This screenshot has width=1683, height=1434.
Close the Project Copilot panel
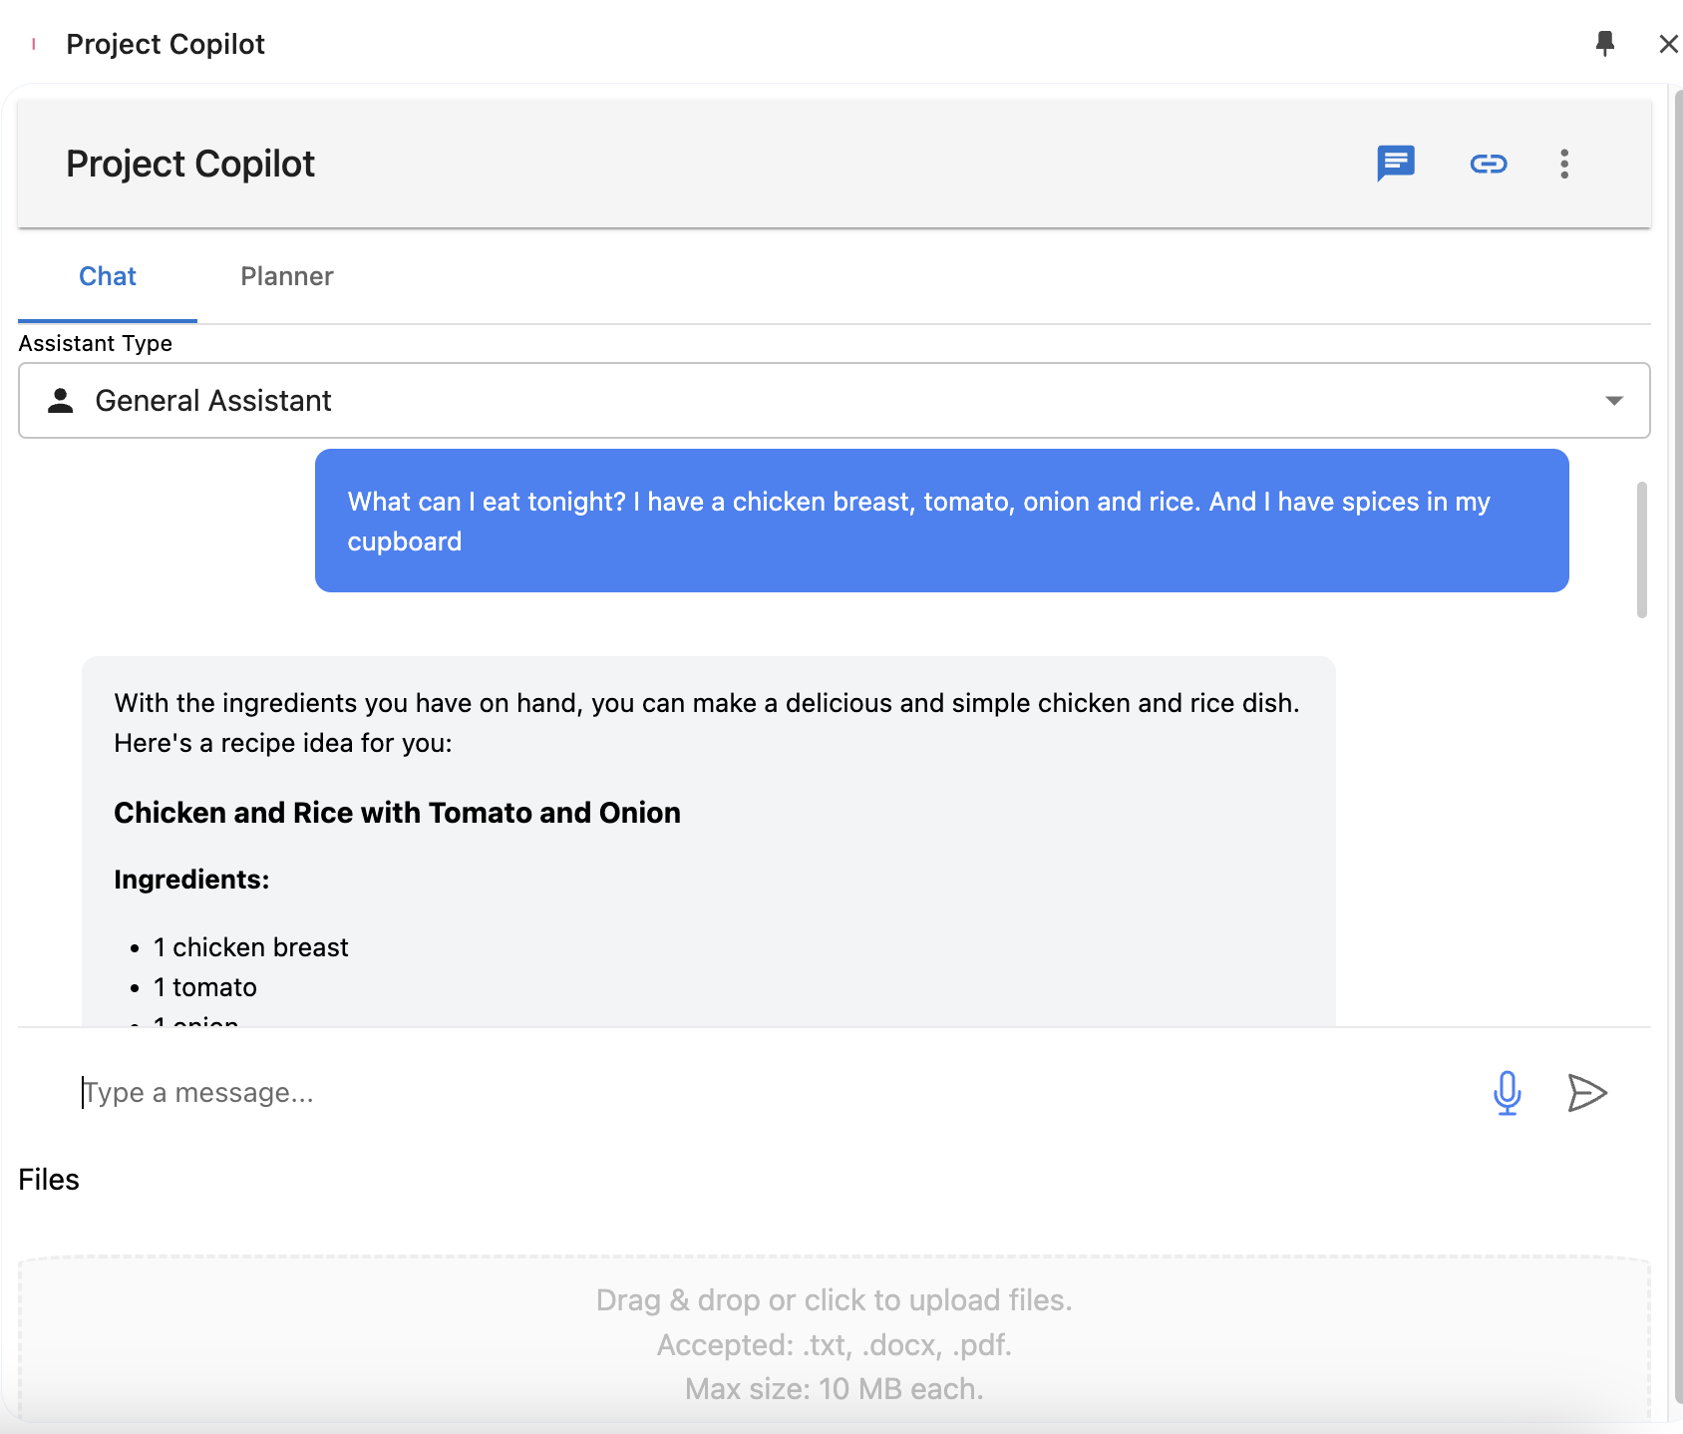1668,43
